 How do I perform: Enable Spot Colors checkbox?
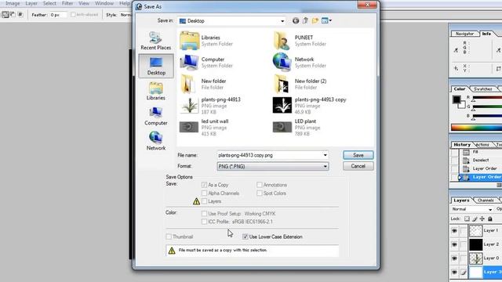260,193
